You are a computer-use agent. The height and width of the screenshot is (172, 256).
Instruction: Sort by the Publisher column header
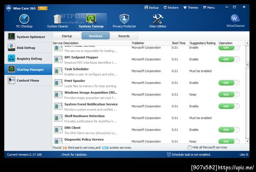pyautogui.click(x=151, y=43)
